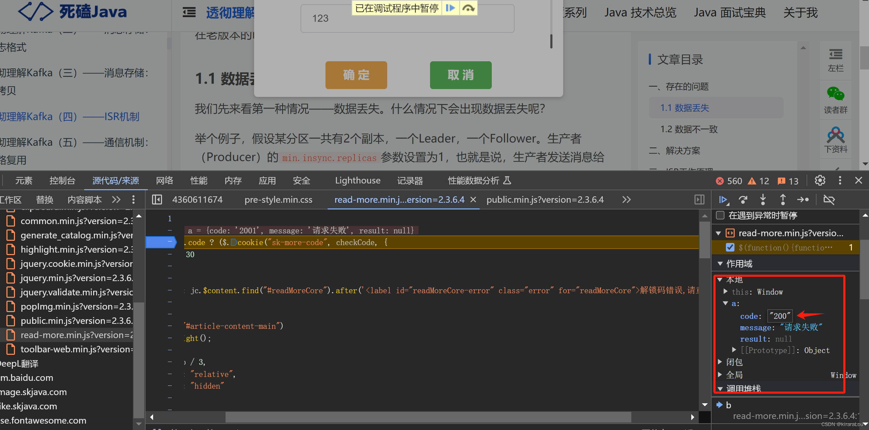Click the hamburger menu icon on page
This screenshot has width=869, height=430.
coord(189,13)
